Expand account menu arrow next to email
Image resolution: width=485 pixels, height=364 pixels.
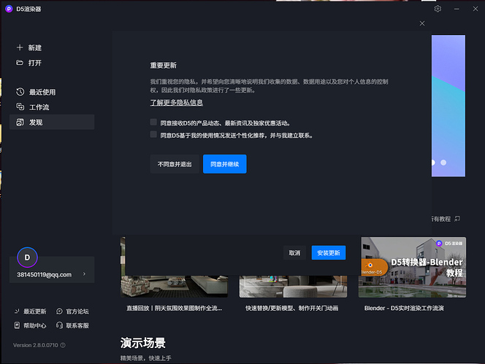(84, 274)
